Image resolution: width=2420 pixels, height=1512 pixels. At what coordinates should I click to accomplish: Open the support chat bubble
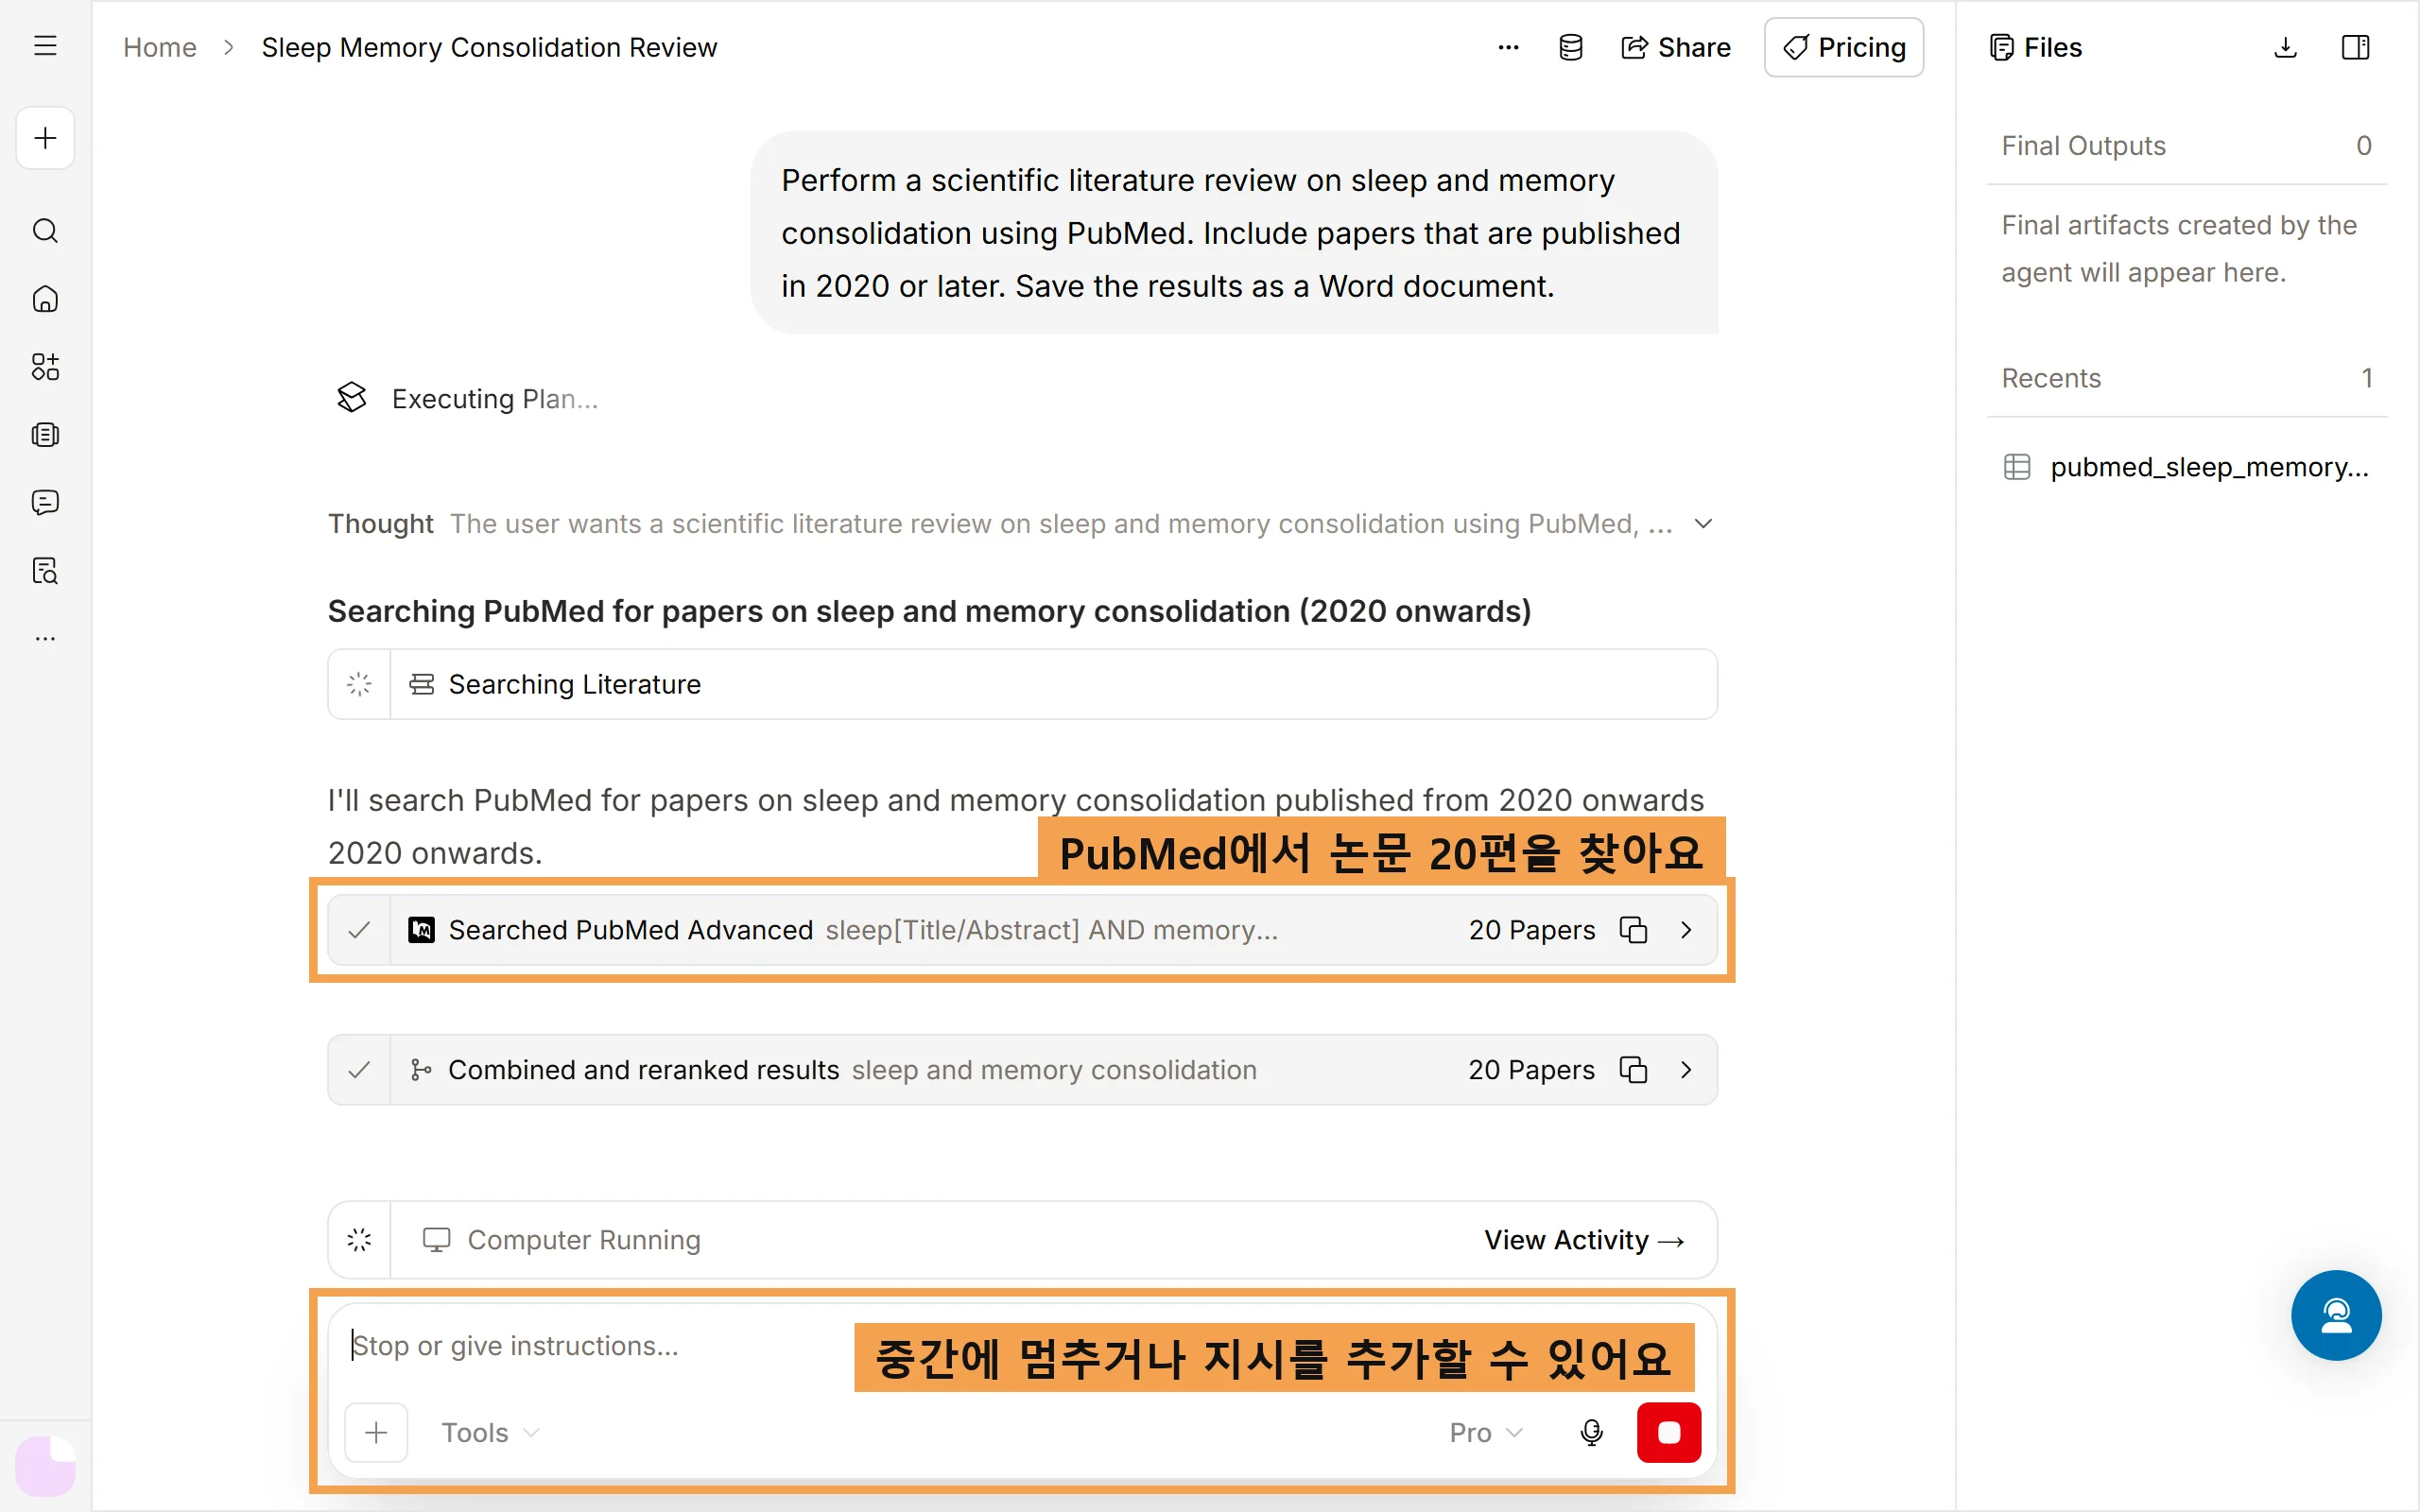click(2336, 1315)
